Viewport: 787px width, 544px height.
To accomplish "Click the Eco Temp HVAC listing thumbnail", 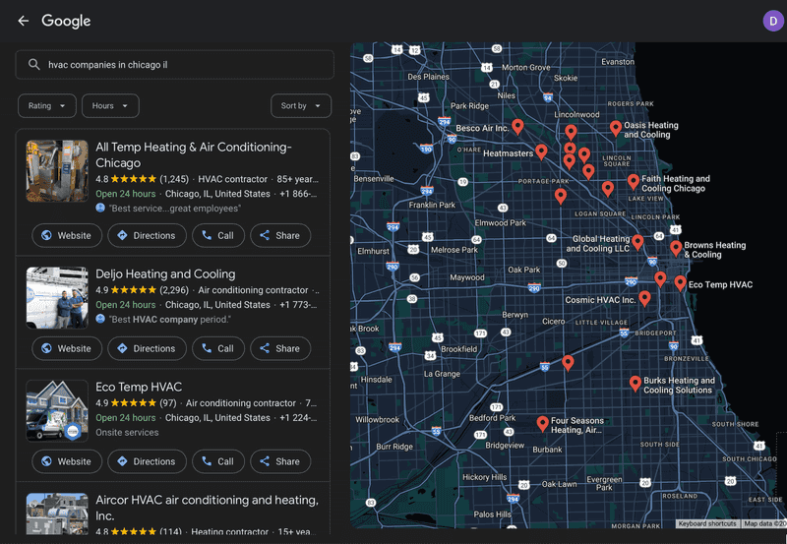I will tap(57, 410).
